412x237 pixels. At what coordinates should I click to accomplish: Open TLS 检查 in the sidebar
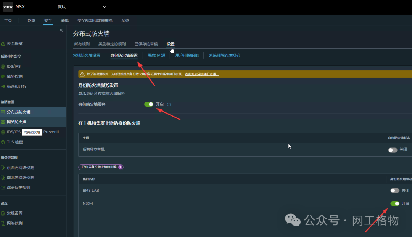point(15,142)
